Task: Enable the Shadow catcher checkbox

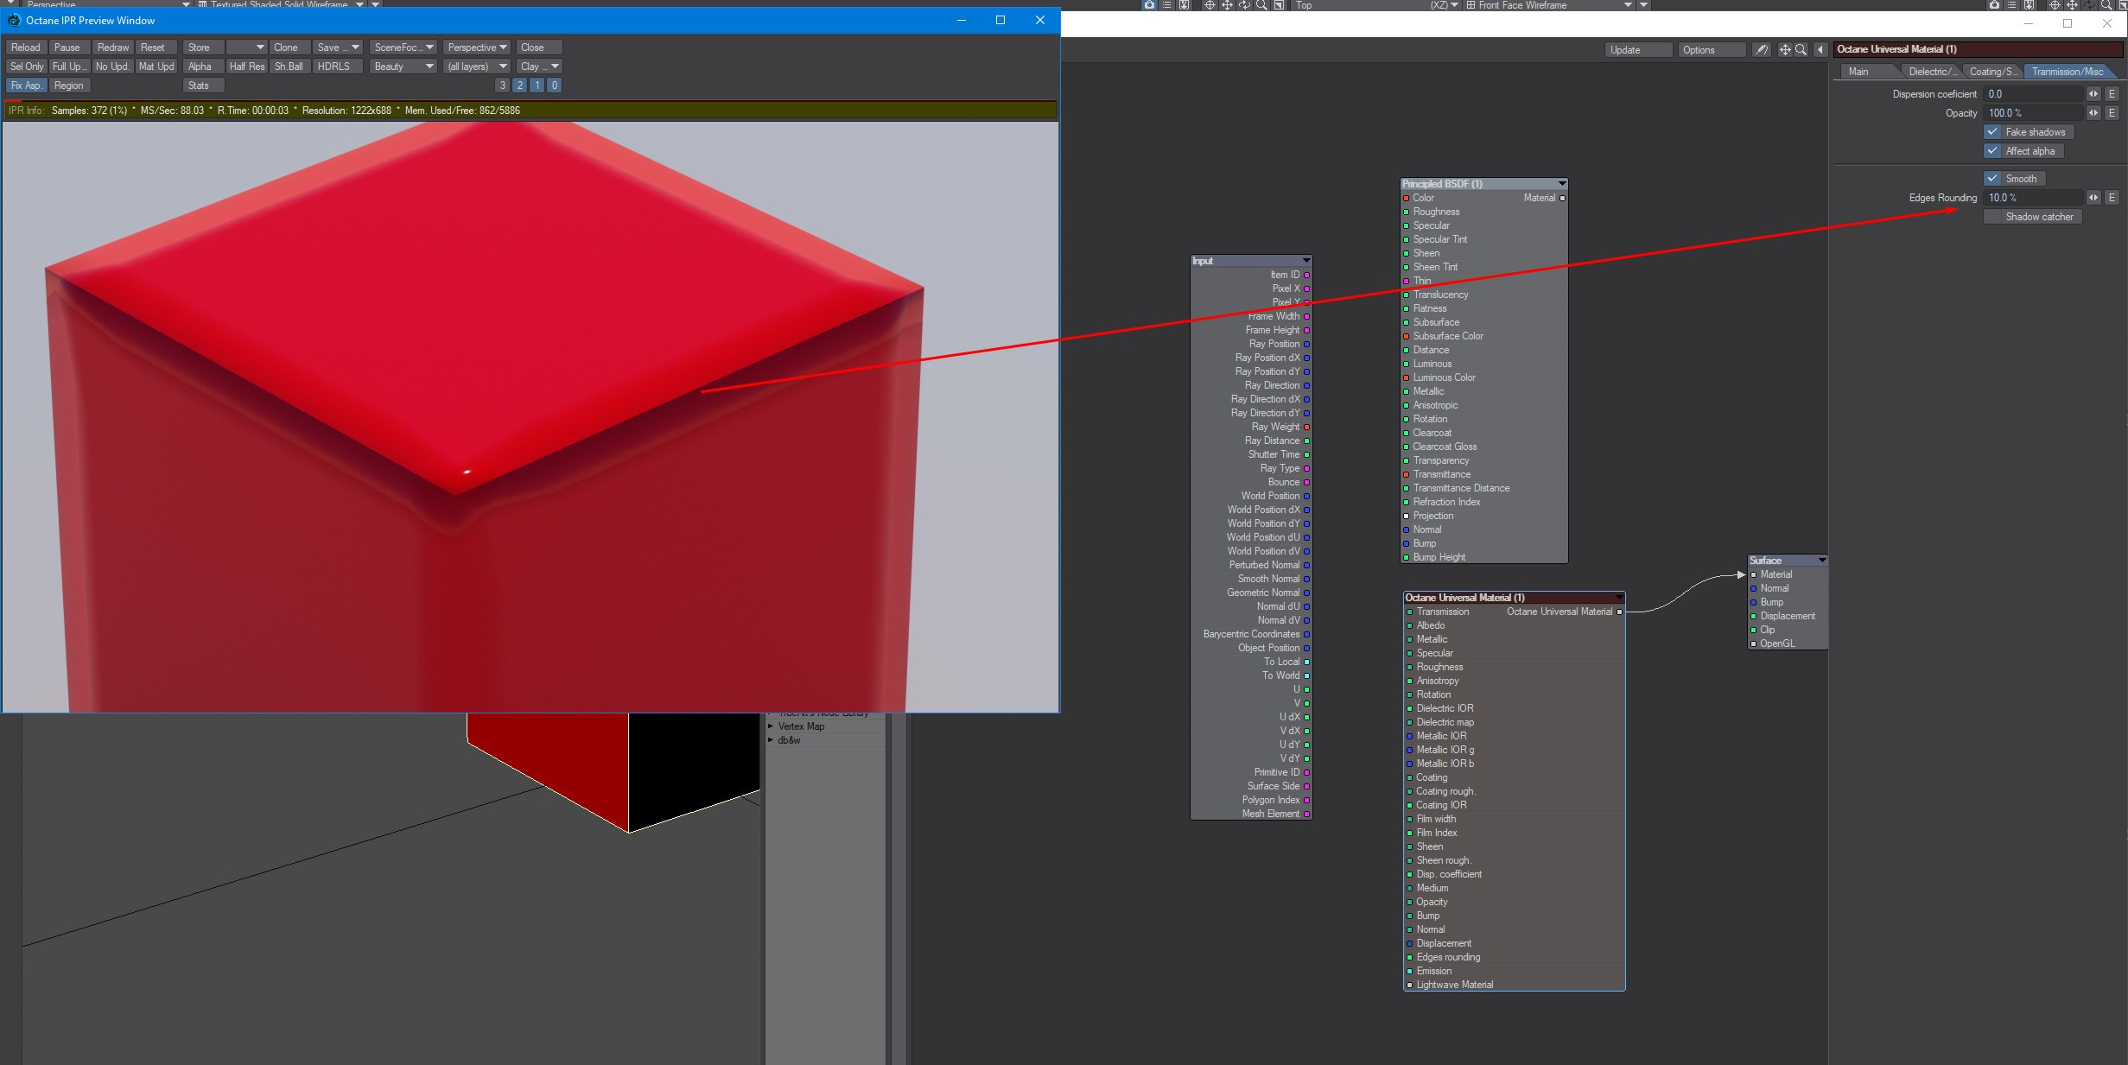Action: point(1993,217)
